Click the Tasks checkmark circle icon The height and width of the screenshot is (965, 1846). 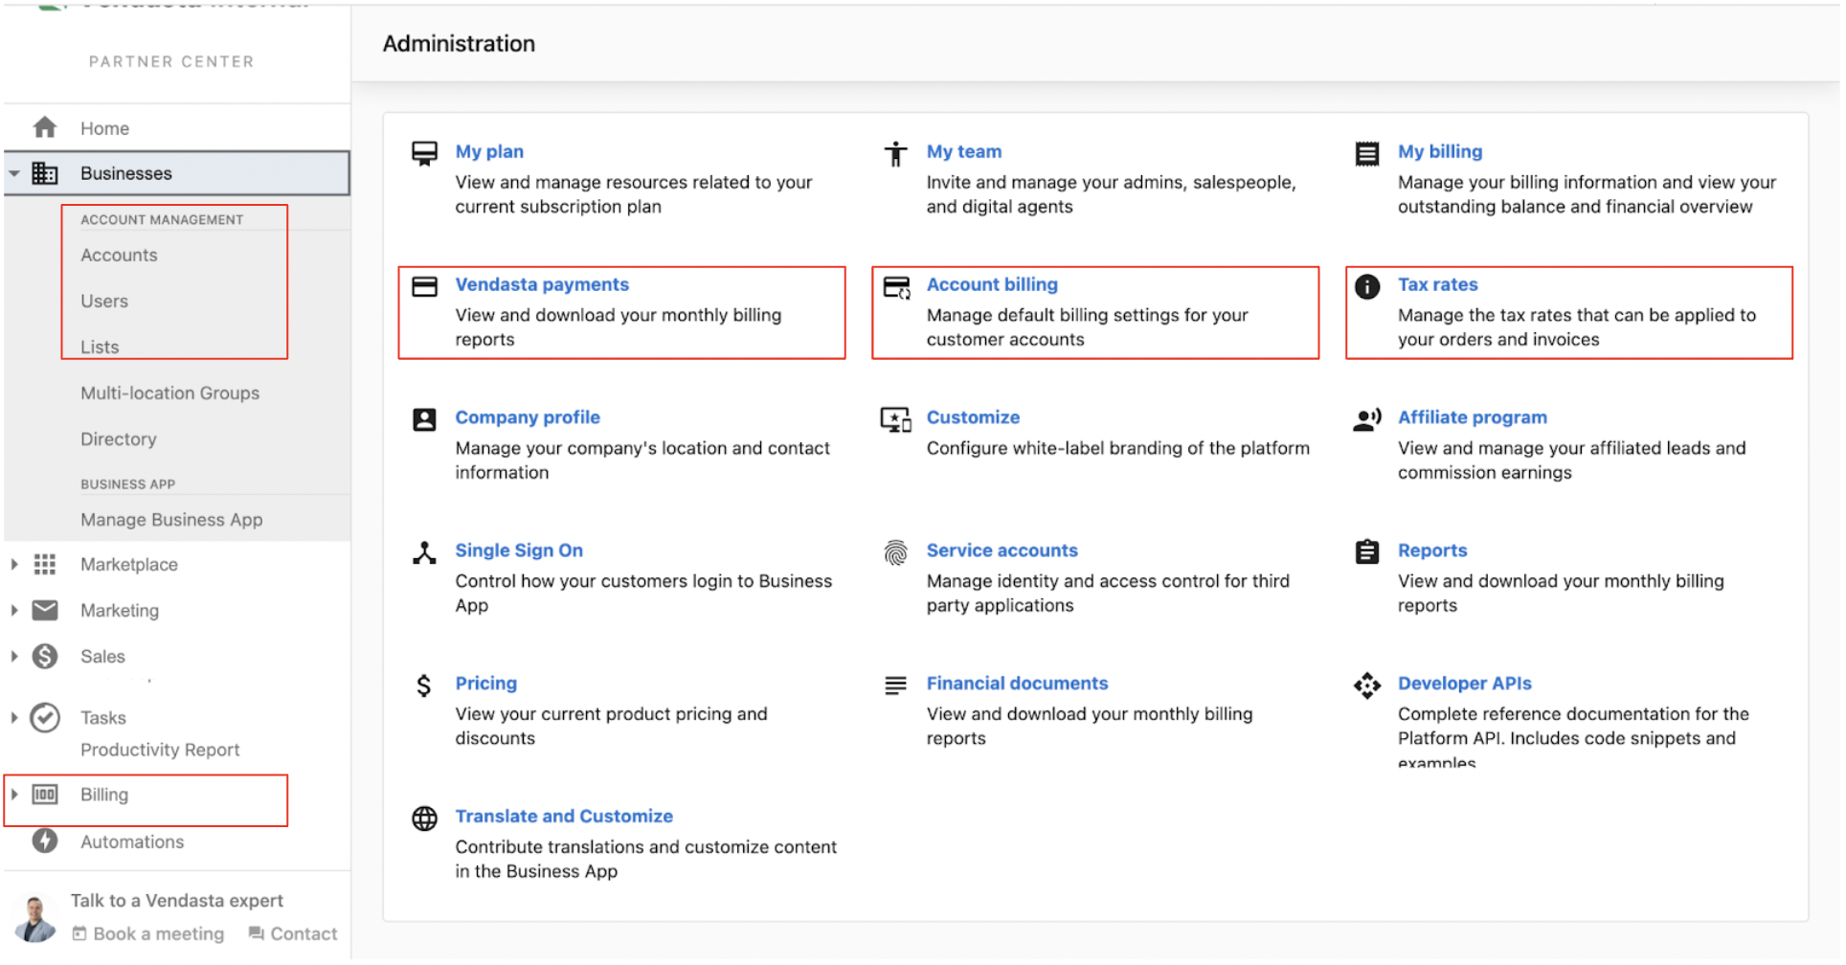(45, 718)
